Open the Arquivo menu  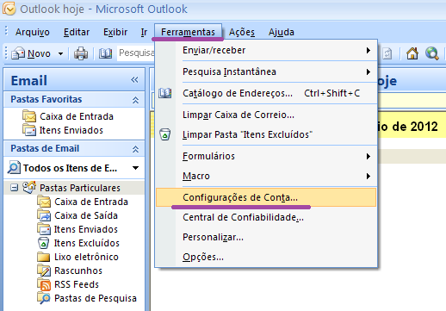click(x=33, y=32)
